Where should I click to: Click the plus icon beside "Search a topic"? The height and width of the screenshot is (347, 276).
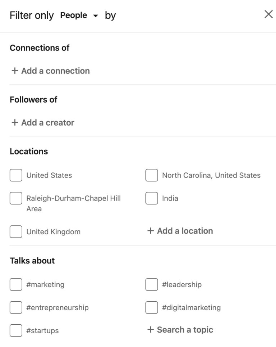point(150,329)
